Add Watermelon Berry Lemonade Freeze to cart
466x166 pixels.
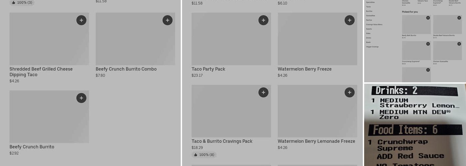pyautogui.click(x=349, y=92)
